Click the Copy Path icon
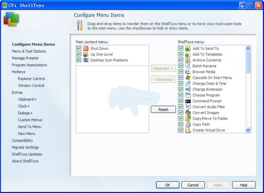 188,124
